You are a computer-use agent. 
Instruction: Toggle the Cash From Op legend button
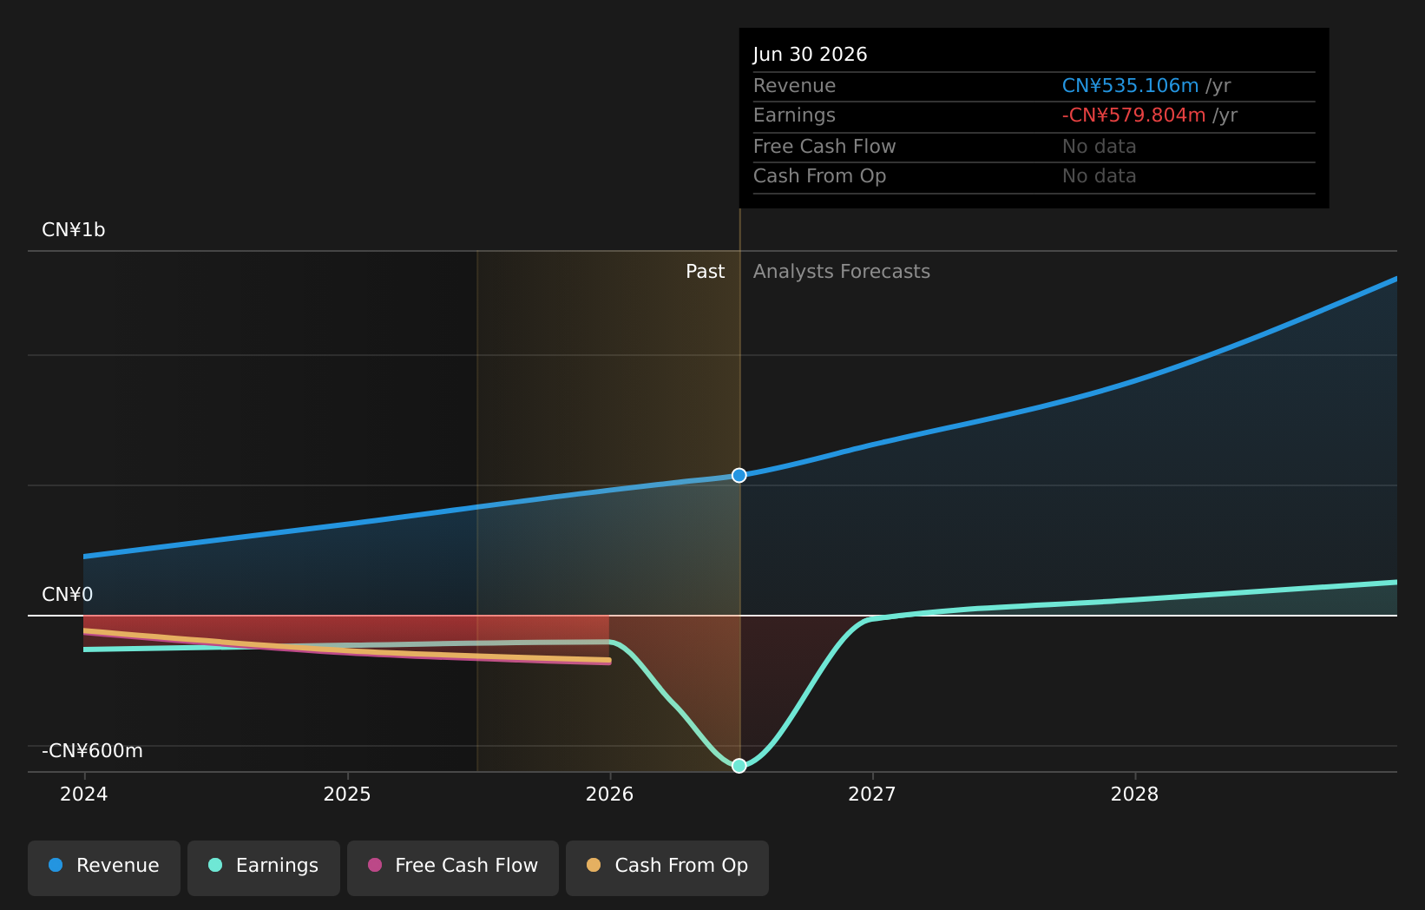[x=667, y=867]
